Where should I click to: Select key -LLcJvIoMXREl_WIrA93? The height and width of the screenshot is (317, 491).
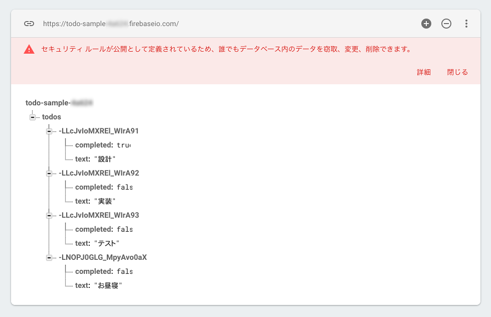tap(99, 215)
